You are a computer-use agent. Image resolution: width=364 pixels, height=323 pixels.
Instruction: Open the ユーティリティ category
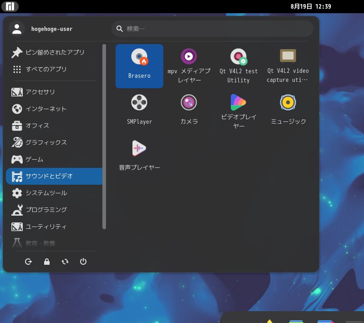pos(54,227)
